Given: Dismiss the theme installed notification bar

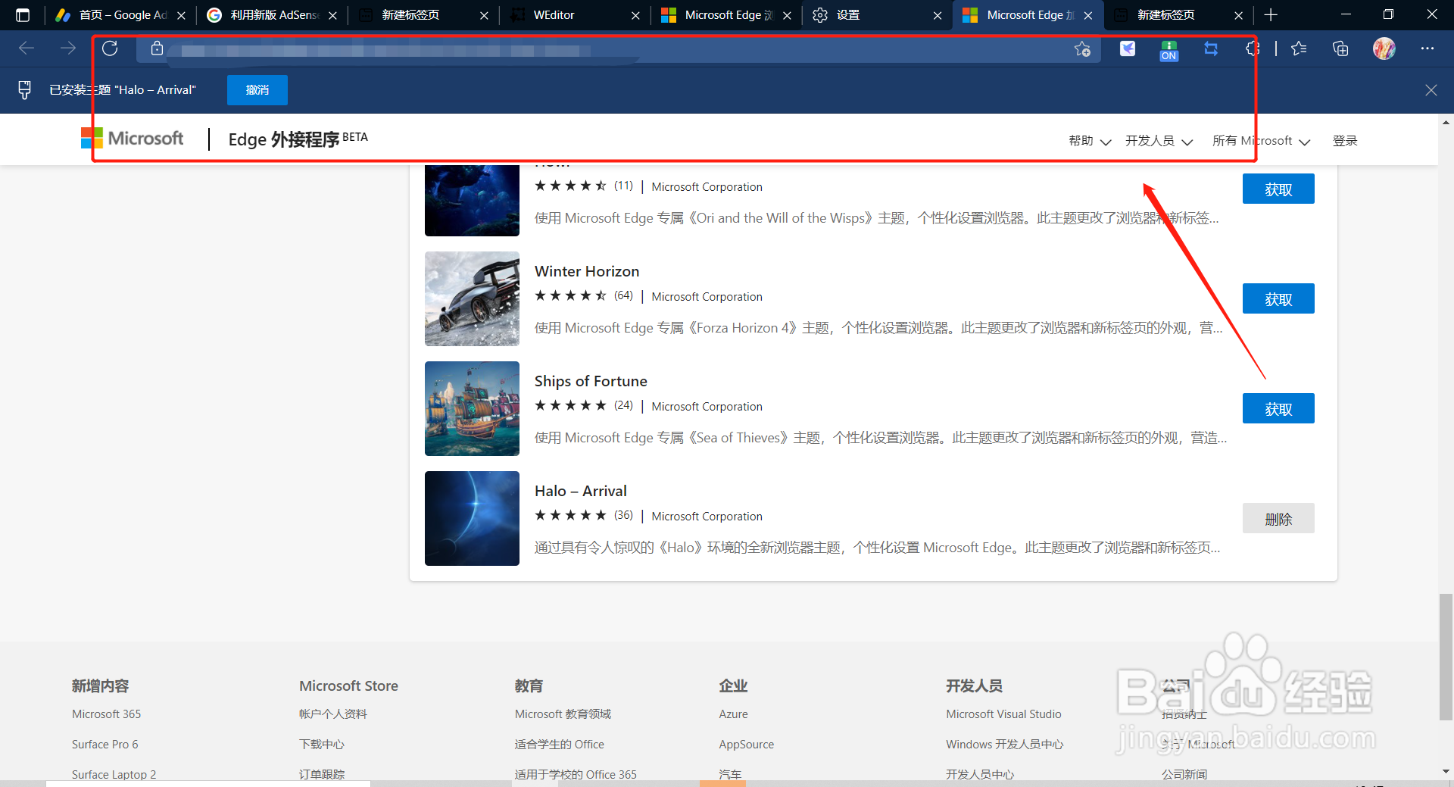Looking at the screenshot, I should pos(1431,90).
